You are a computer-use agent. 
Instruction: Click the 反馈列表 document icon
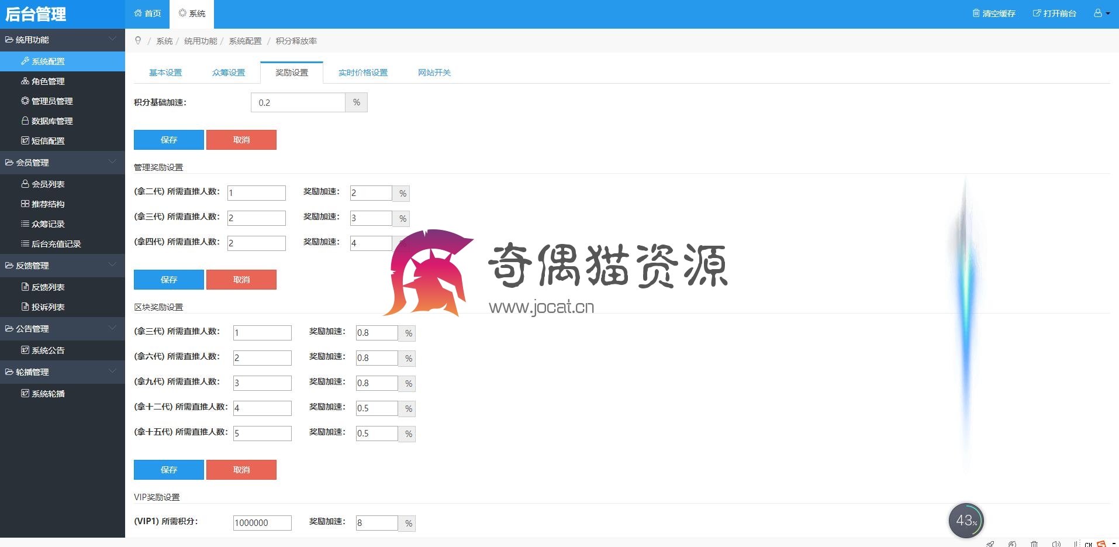click(25, 287)
